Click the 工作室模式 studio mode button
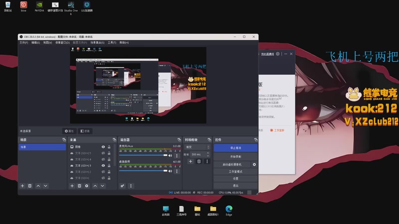The width and height of the screenshot is (399, 224). pos(235,172)
